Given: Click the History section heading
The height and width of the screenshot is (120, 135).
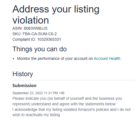Looking at the screenshot, I should click(x=23, y=74).
